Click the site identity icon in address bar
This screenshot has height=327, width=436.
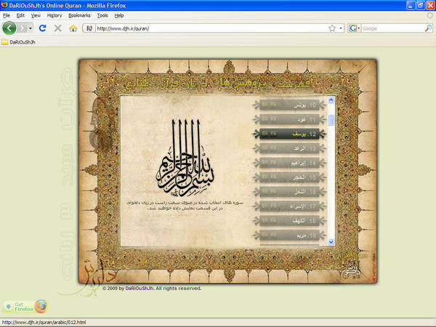click(x=89, y=28)
